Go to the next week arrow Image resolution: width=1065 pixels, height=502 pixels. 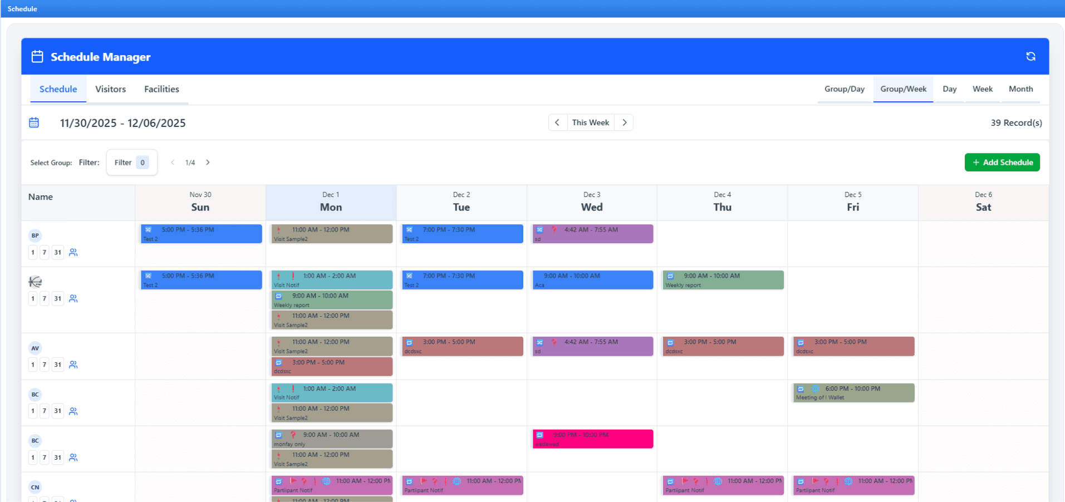(x=624, y=122)
